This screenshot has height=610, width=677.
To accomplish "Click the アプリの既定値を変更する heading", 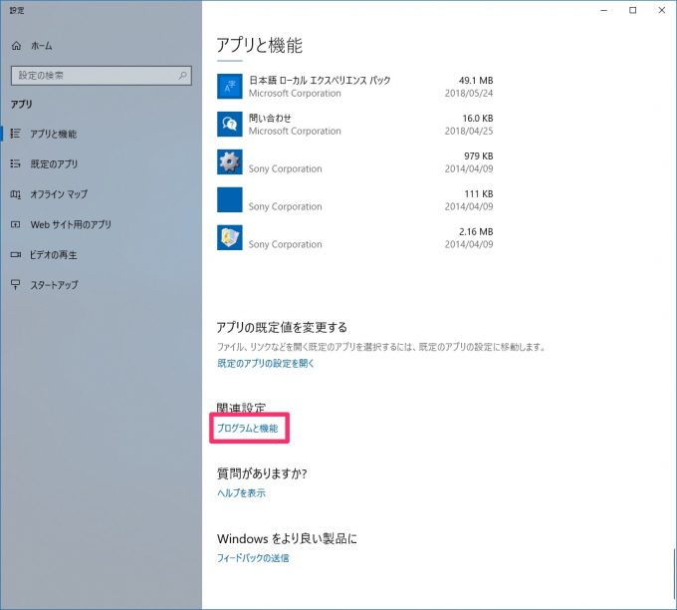I will [x=282, y=327].
